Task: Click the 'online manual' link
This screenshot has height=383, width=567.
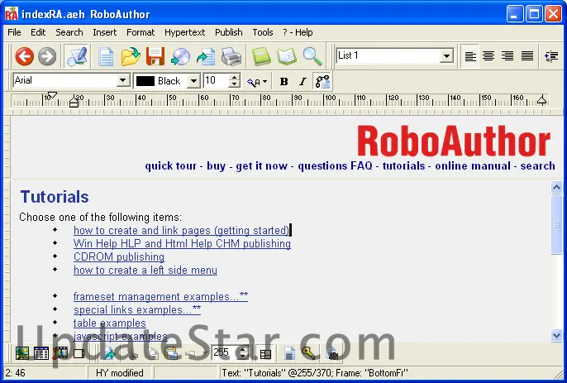Action: 473,165
